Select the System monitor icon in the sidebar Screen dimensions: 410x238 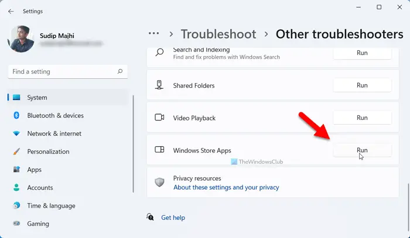point(16,97)
